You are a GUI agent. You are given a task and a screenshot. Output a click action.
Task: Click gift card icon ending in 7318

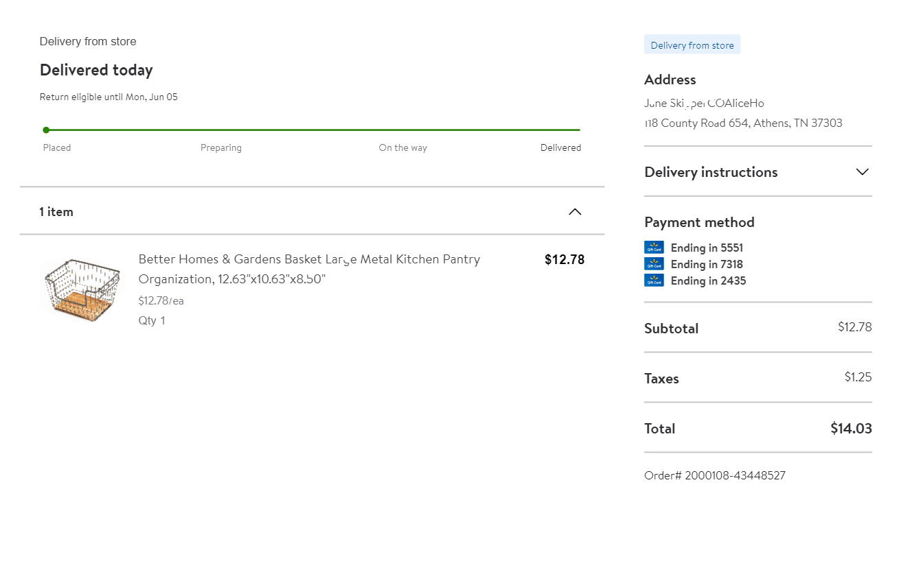point(654,264)
